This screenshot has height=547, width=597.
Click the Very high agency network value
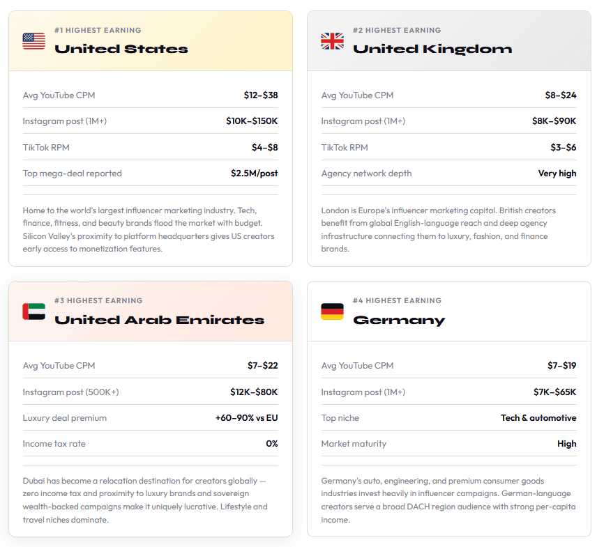557,174
